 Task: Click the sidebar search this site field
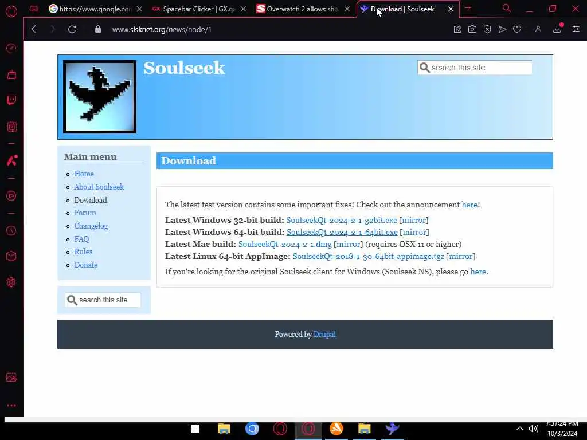tap(103, 300)
